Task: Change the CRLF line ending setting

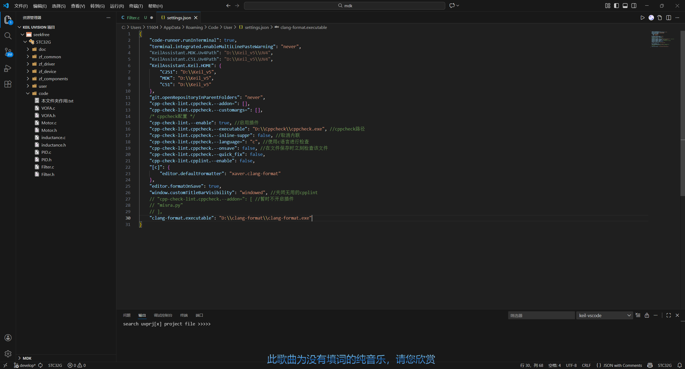Action: pos(586,365)
